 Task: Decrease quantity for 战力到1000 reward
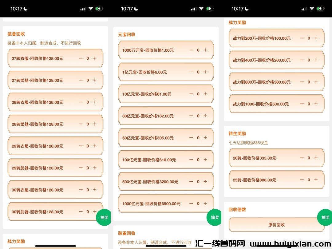pos(301,104)
